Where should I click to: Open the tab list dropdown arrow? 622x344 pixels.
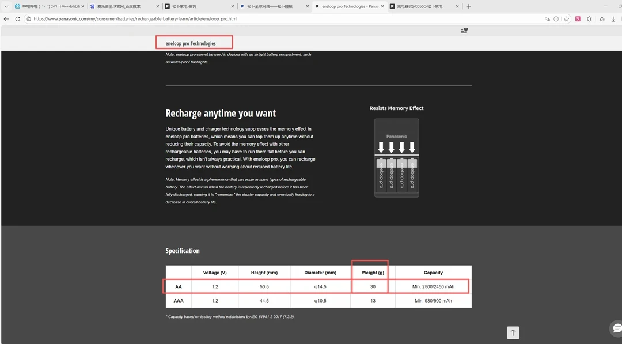point(6,6)
